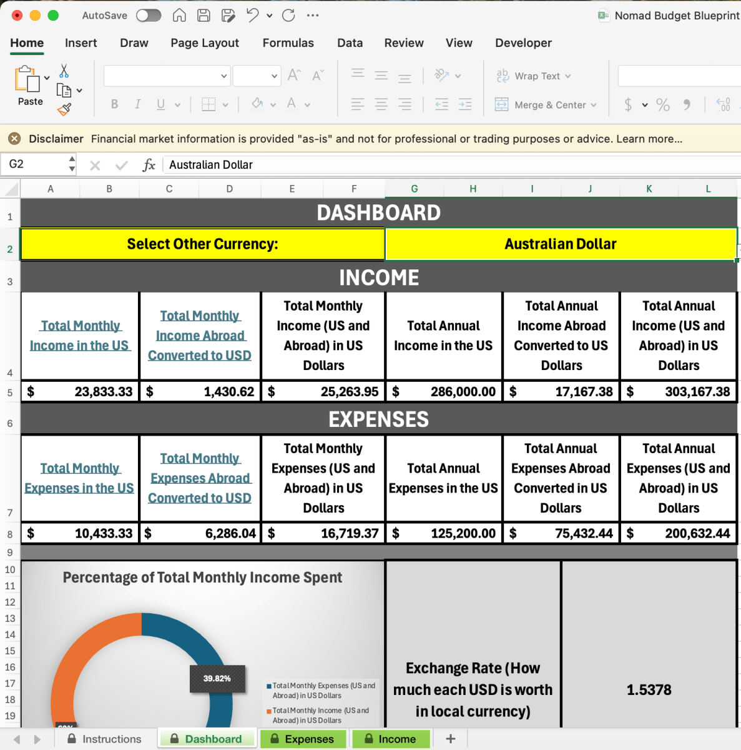Click the Center align text icon

click(x=381, y=104)
